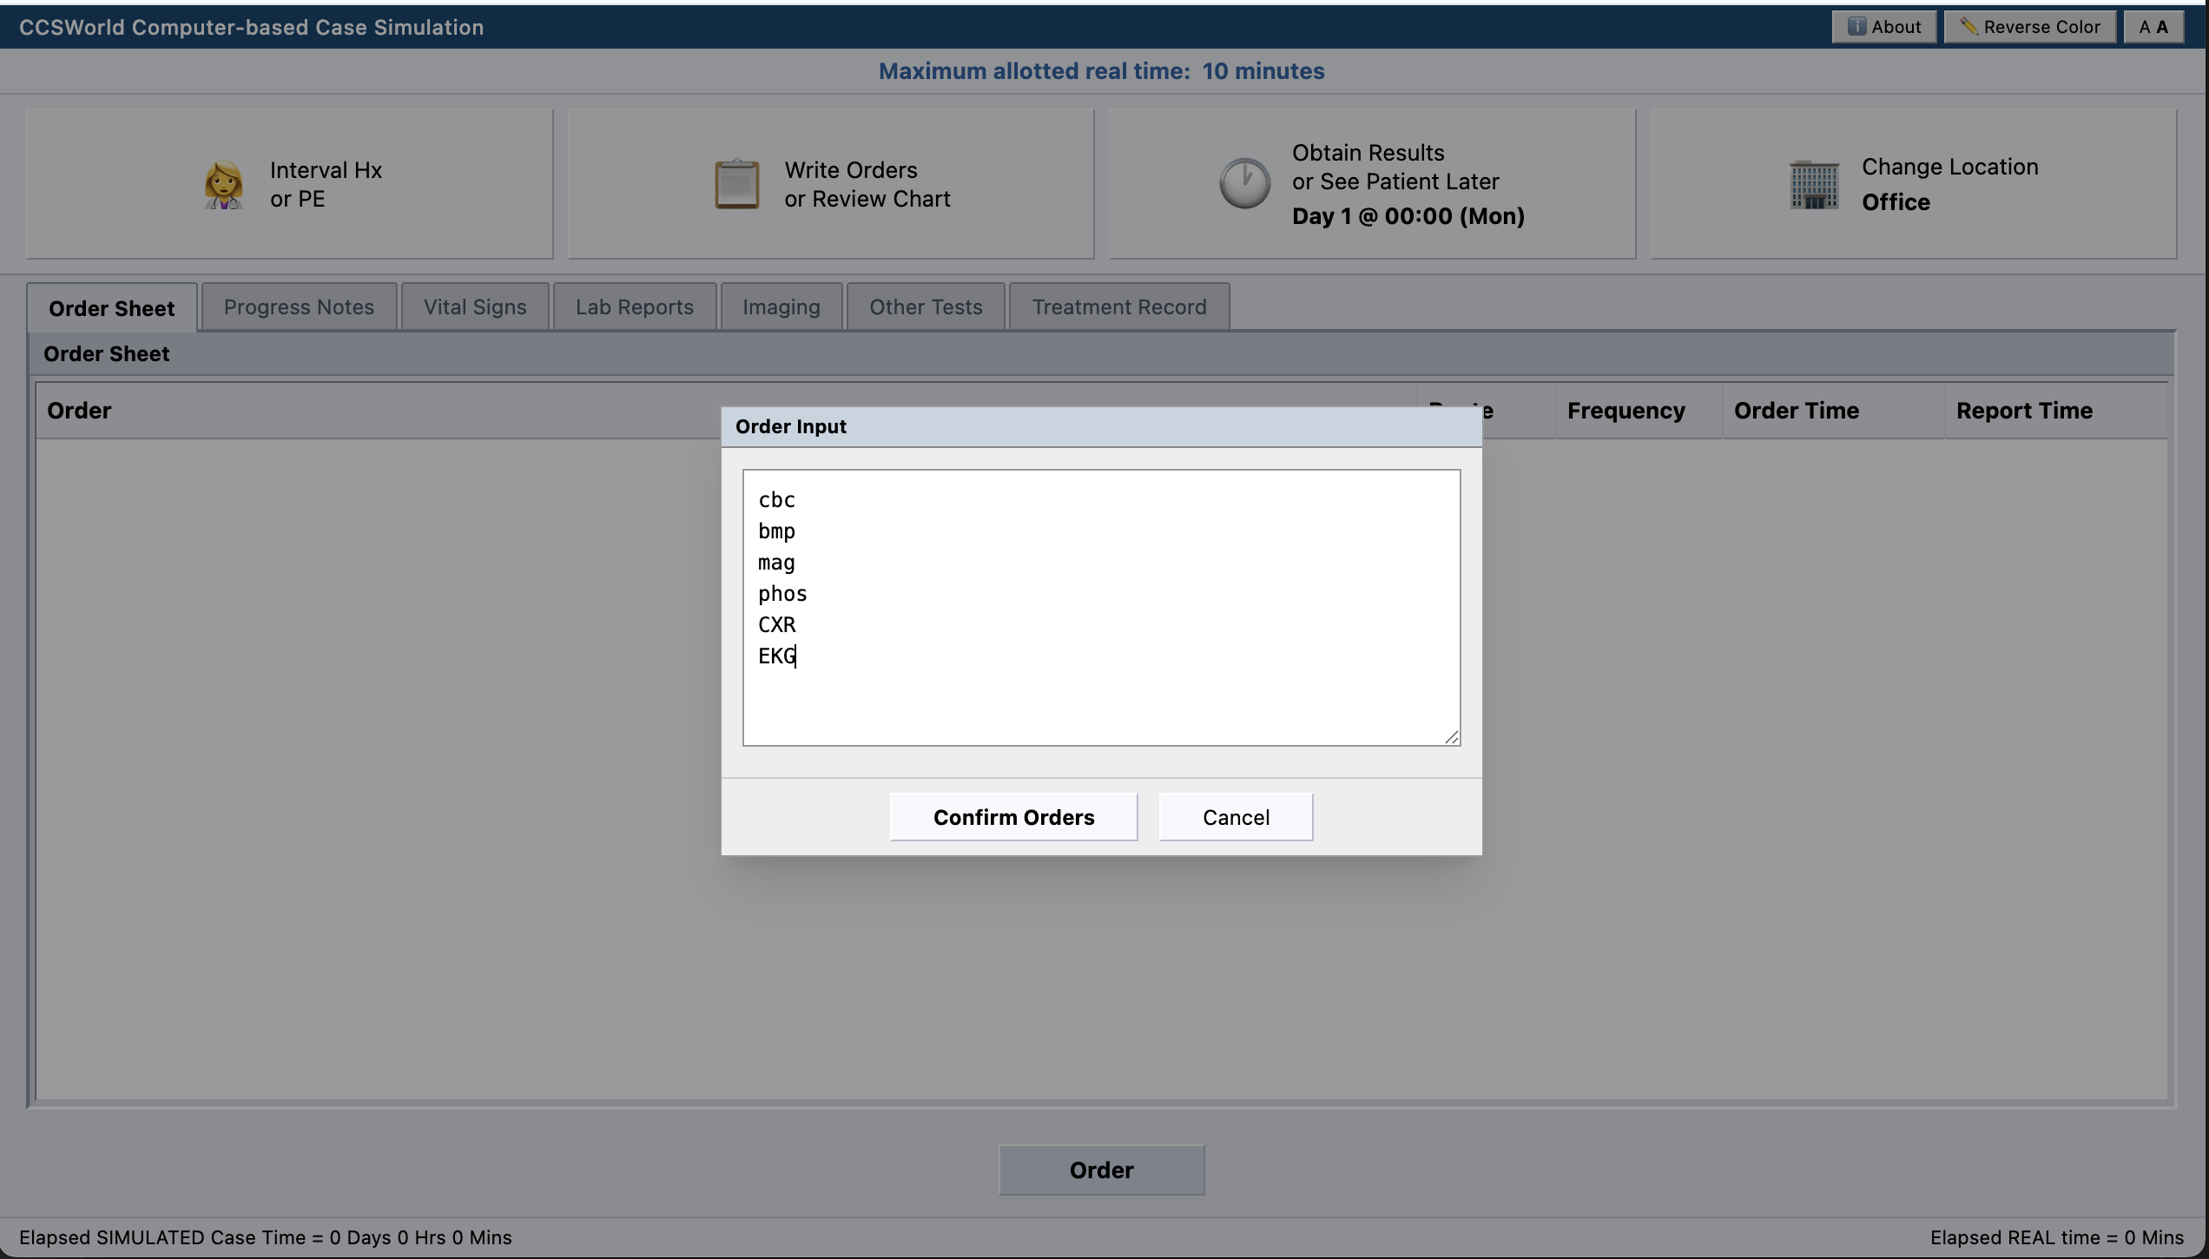2209x1259 pixels.
Task: Open the Vital Signs tab
Action: point(475,307)
